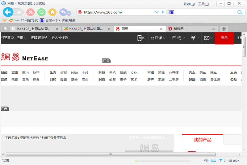Click the page loading progress bar
This screenshot has height=165, width=247.
click(x=163, y=161)
